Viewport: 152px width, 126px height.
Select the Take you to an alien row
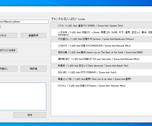[101, 79]
